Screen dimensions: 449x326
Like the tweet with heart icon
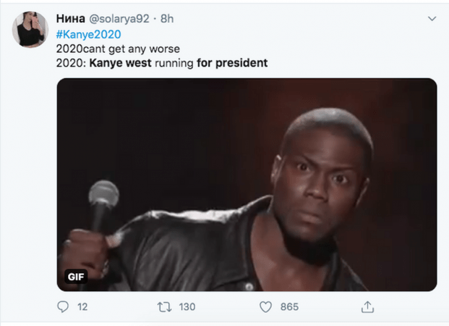[x=265, y=307]
